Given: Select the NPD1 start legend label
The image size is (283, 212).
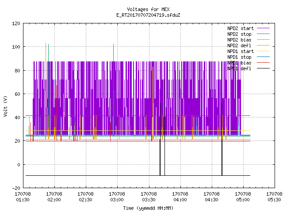Looking at the screenshot, I should pyautogui.click(x=241, y=51).
